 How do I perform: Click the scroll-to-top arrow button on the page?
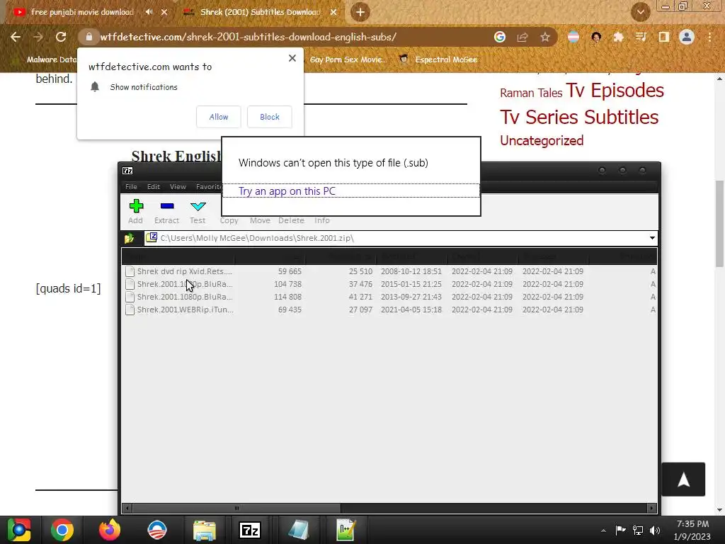tap(683, 480)
